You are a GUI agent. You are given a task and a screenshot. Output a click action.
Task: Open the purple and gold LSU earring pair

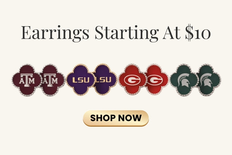[92, 80]
